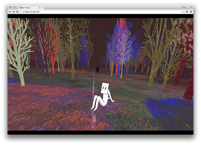The height and width of the screenshot is (145, 201).
Task: Click the forward navigation arrow
Action: [x=14, y=12]
